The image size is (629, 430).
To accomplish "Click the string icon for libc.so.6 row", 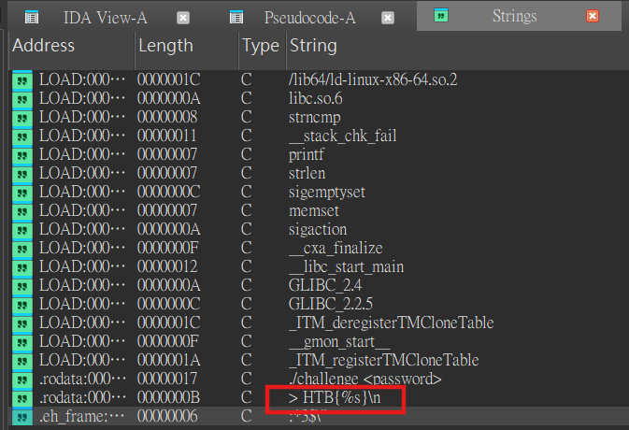I will (22, 99).
